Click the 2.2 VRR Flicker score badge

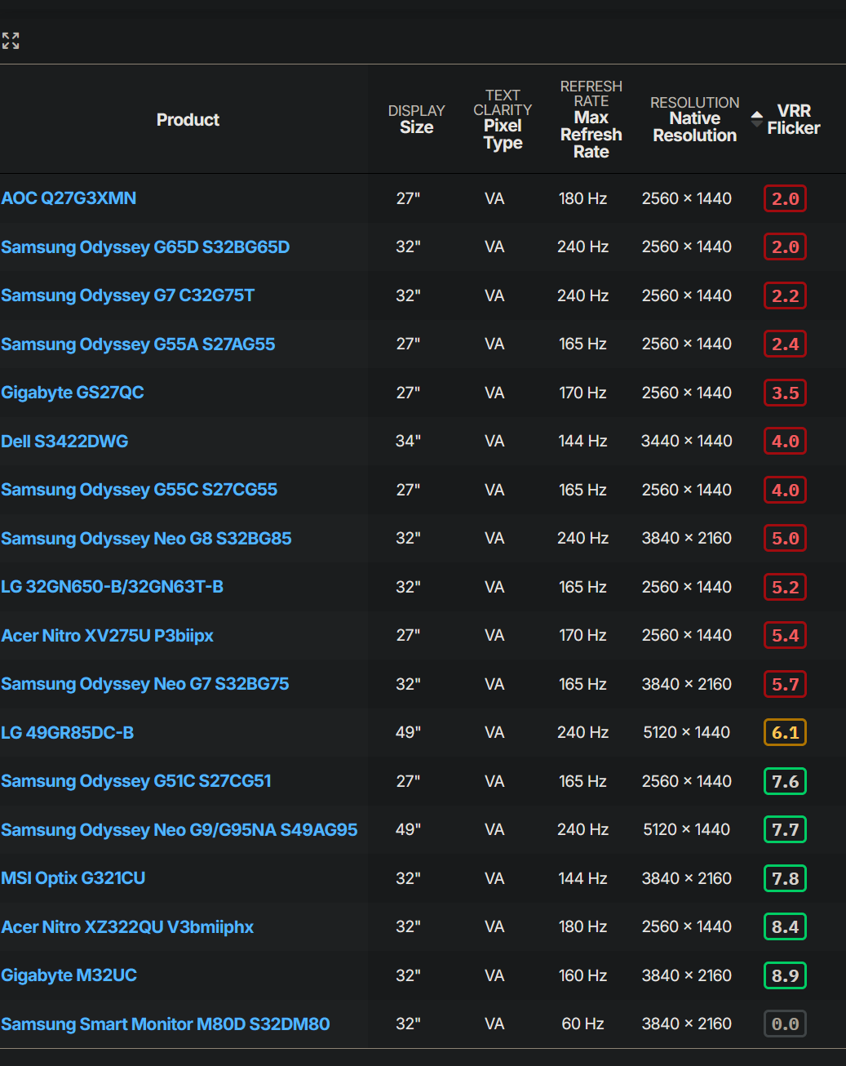[x=785, y=295]
